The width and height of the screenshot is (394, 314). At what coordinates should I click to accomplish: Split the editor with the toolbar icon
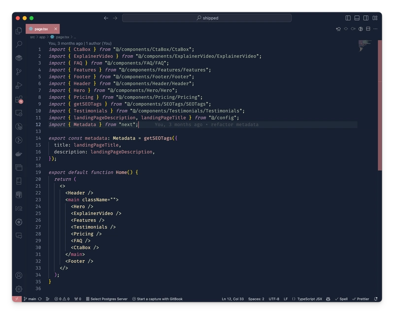point(368,29)
